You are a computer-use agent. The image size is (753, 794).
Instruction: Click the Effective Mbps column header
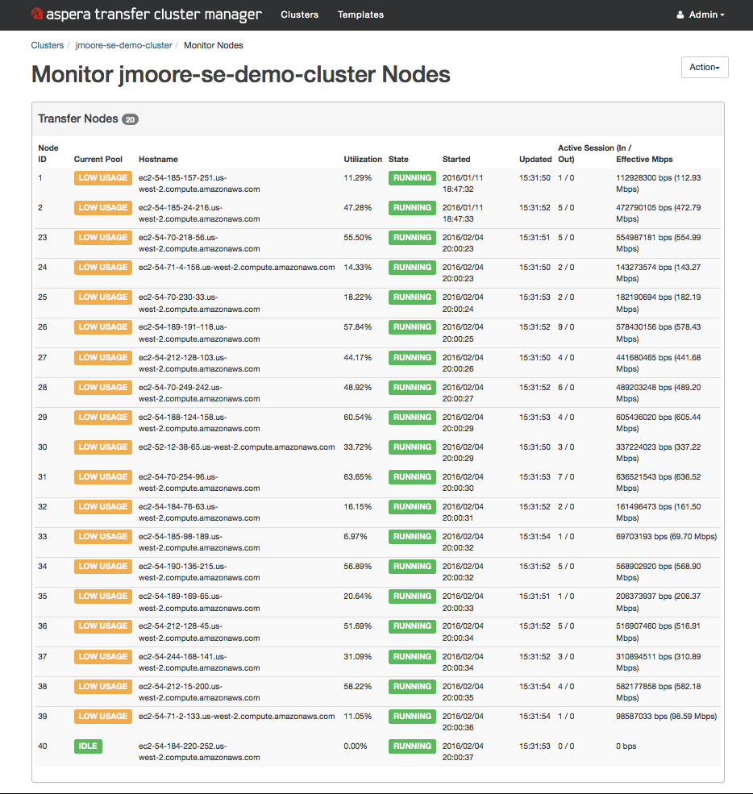point(644,159)
